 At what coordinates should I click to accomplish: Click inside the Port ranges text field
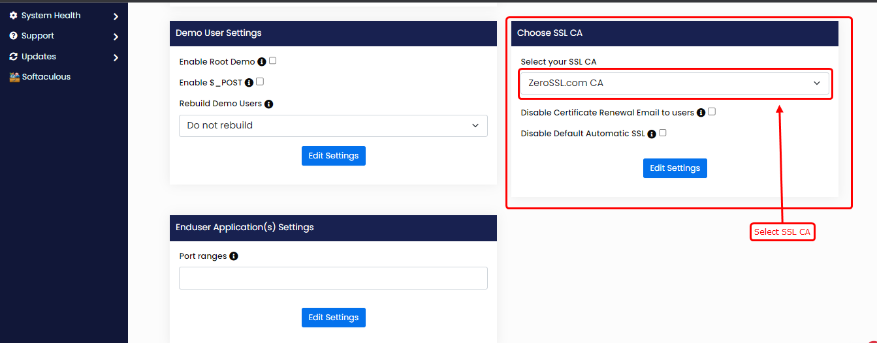(x=333, y=278)
